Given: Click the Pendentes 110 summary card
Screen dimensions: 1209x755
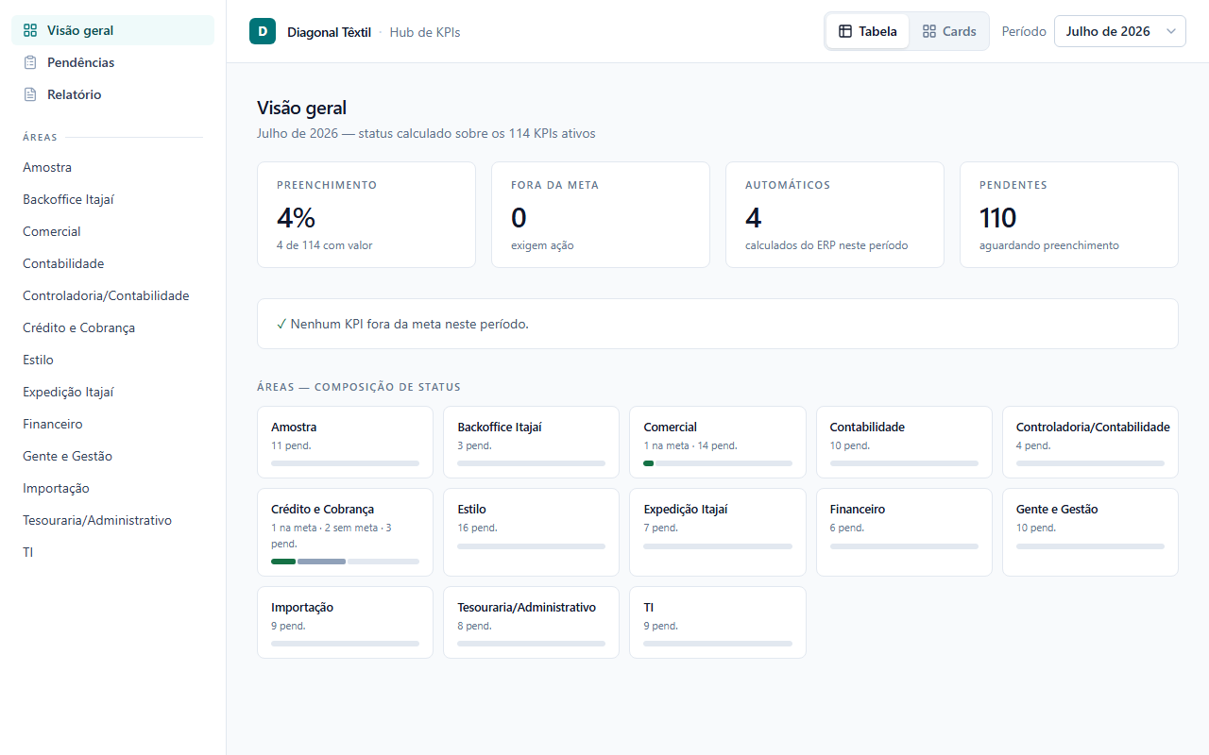Looking at the screenshot, I should click(1069, 214).
